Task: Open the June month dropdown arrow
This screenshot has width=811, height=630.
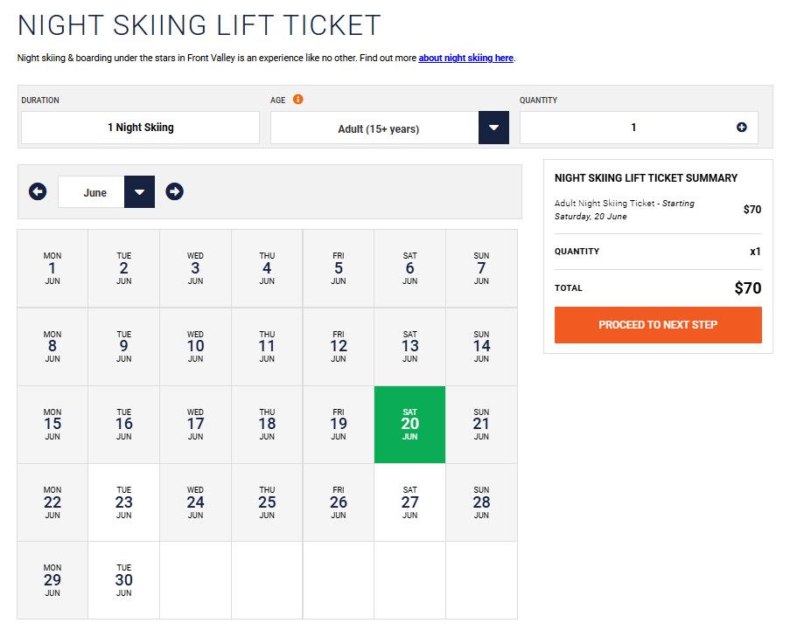Action: (x=140, y=191)
